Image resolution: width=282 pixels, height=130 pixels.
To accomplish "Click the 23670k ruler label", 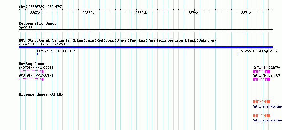I will coord(36,13).
